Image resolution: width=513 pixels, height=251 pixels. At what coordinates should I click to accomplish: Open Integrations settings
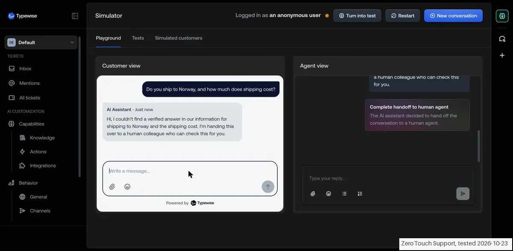tap(43, 165)
